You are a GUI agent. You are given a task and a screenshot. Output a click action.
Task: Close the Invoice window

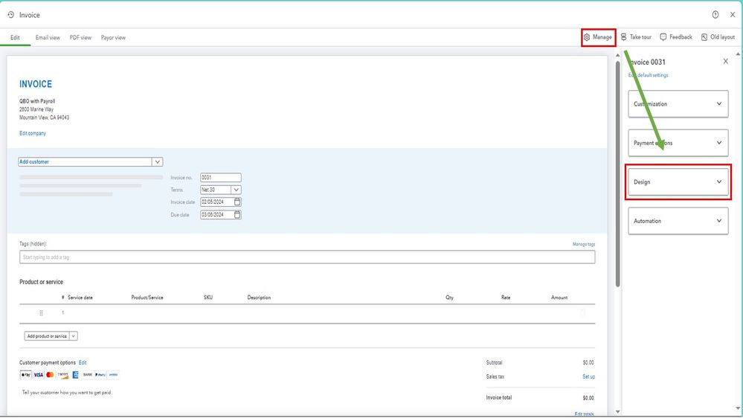(732, 15)
